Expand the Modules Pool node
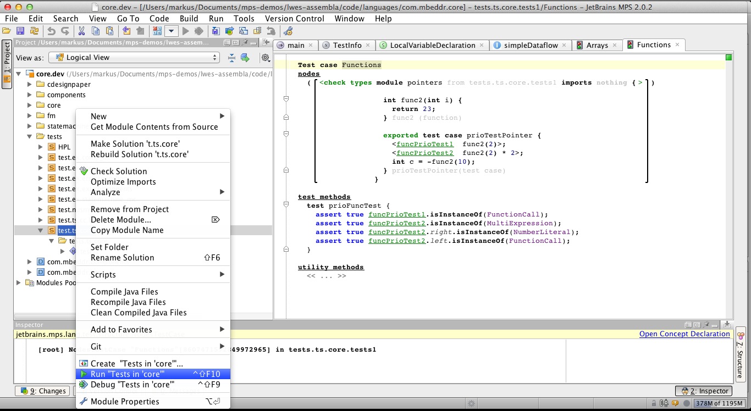Image resolution: width=751 pixels, height=411 pixels. point(19,283)
